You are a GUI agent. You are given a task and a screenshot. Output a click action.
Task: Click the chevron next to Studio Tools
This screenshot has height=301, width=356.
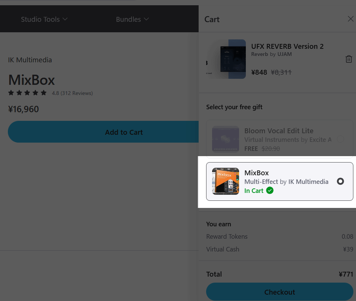(65, 19)
